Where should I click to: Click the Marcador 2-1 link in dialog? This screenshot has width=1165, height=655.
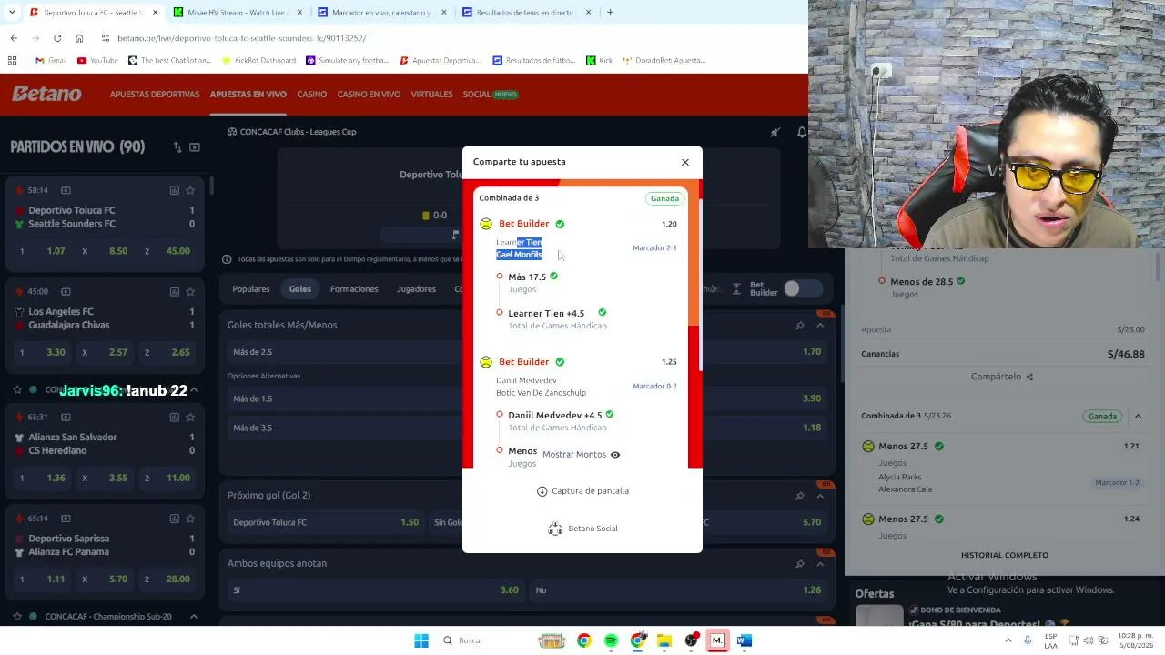click(654, 248)
